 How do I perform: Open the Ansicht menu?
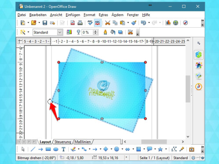56,15
